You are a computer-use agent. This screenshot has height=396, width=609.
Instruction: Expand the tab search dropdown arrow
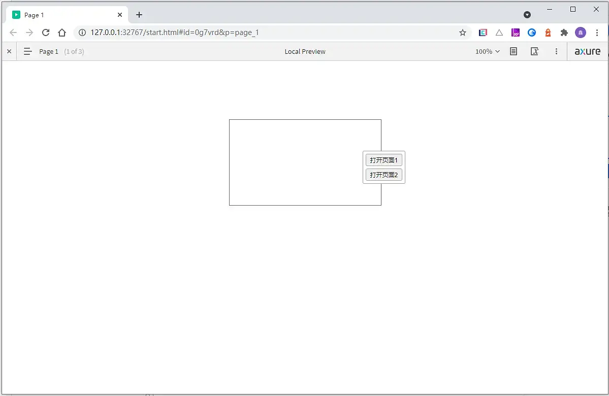(527, 15)
